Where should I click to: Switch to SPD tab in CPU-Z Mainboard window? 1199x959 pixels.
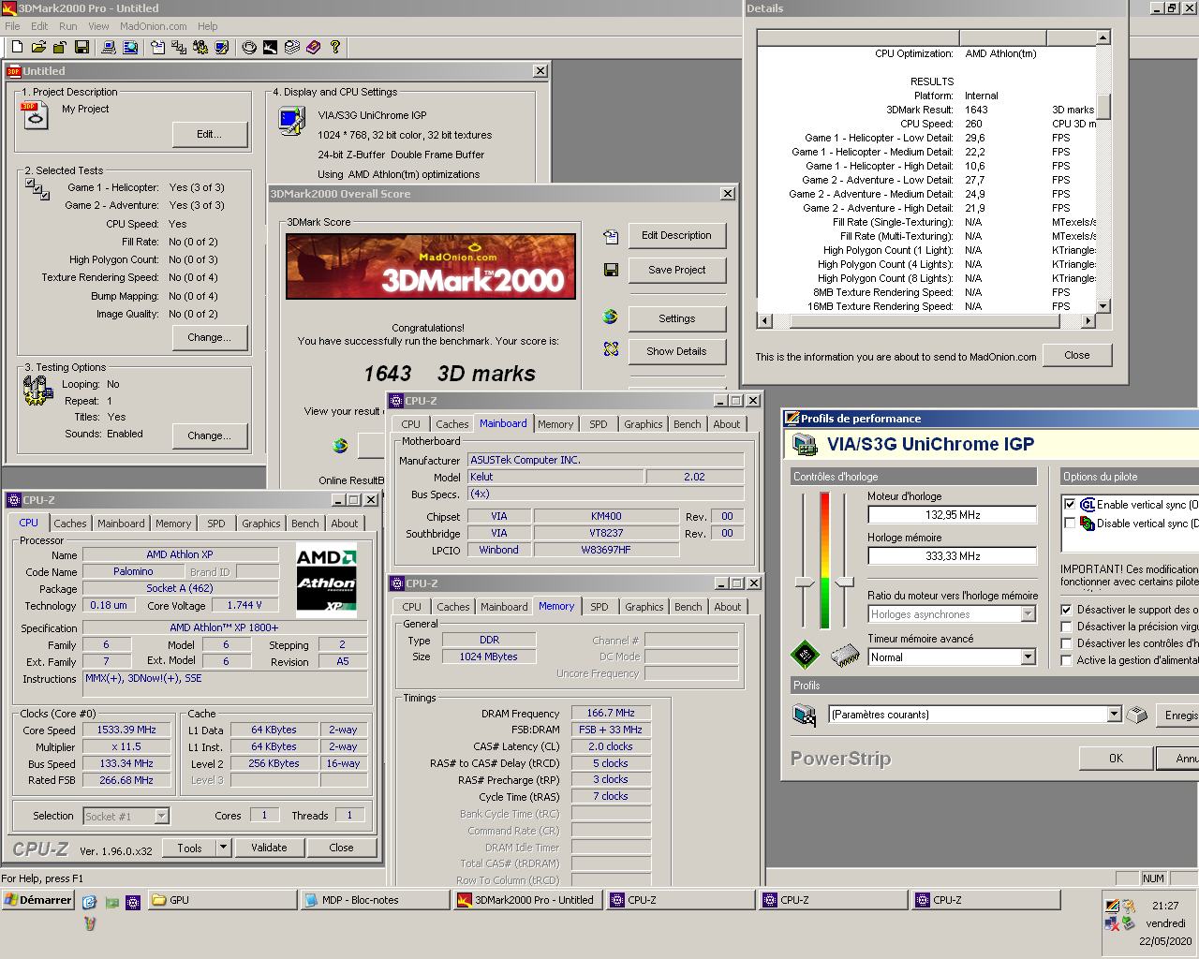pyautogui.click(x=599, y=424)
